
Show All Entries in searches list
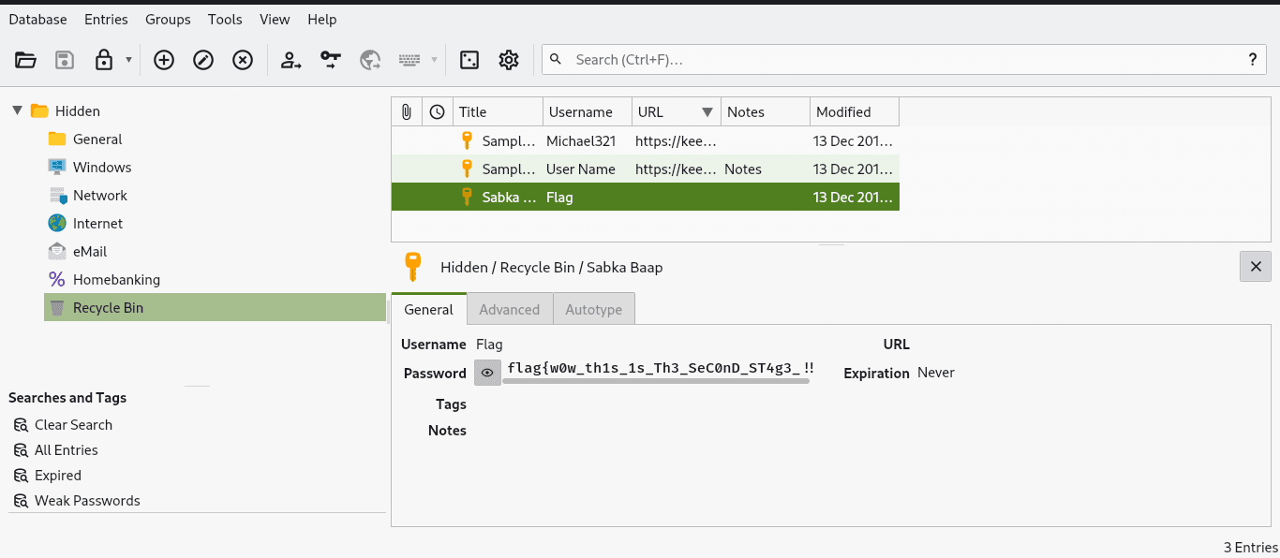pyautogui.click(x=66, y=450)
